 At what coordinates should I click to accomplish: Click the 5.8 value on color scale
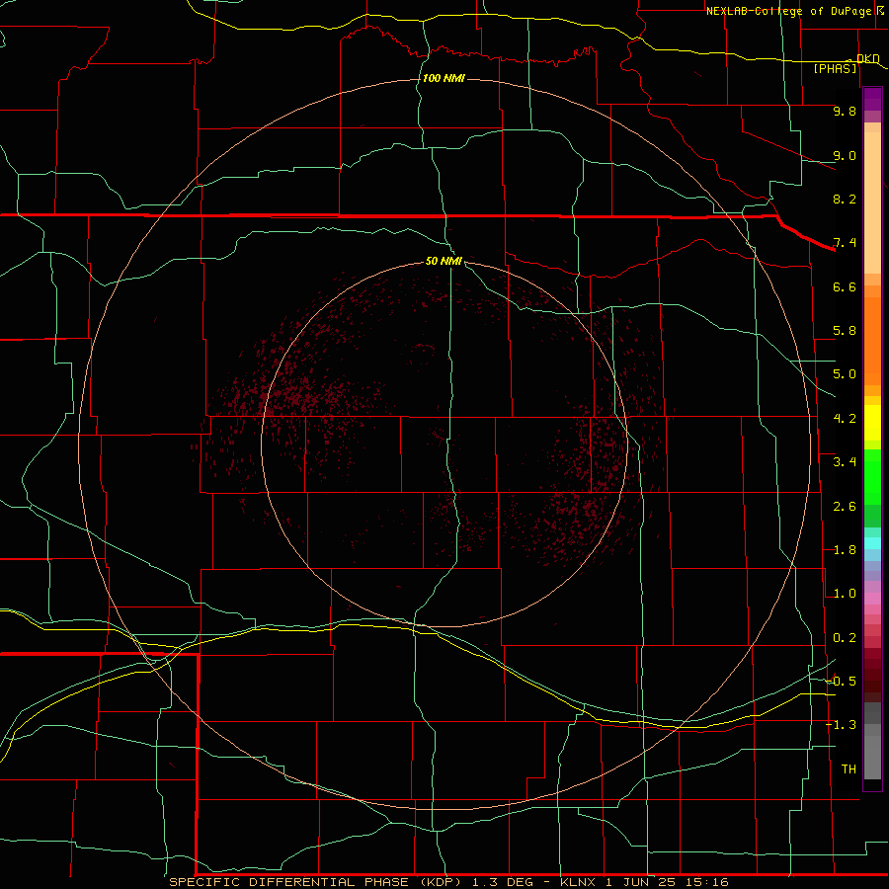click(x=845, y=331)
